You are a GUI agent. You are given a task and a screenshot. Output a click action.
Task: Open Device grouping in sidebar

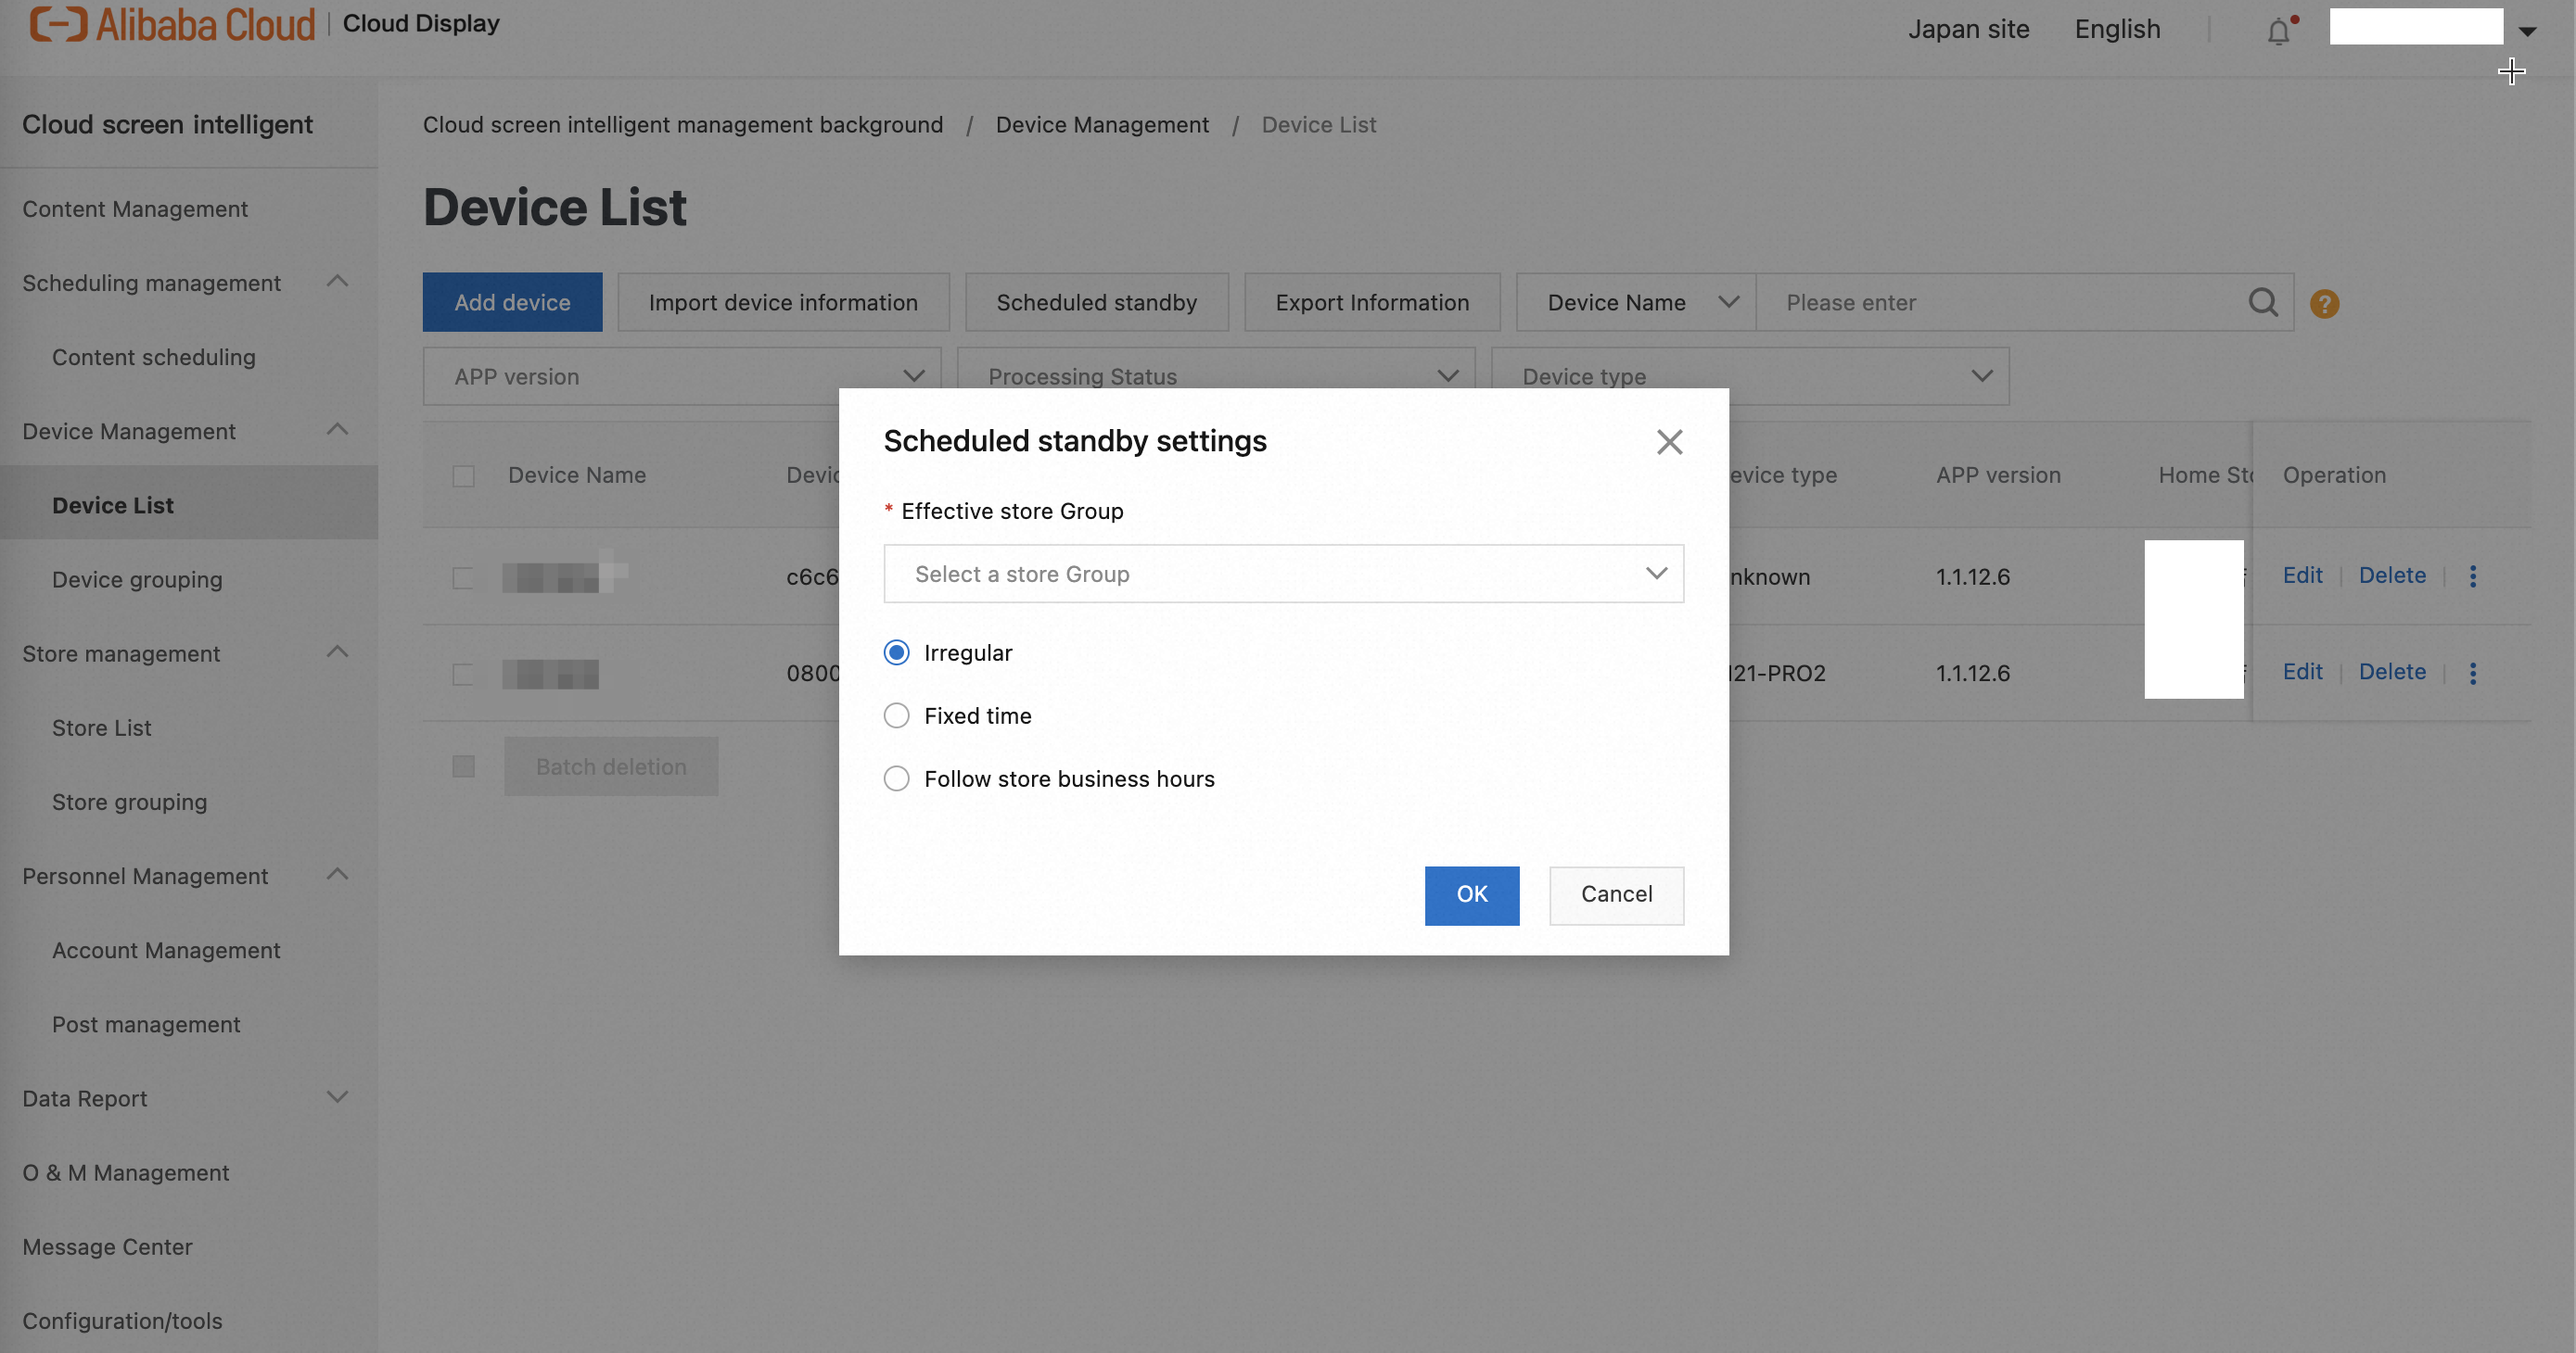point(137,579)
